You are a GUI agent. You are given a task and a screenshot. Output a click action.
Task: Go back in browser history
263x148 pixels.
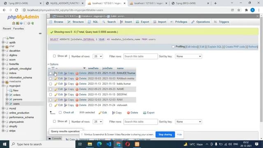coord(4,10)
